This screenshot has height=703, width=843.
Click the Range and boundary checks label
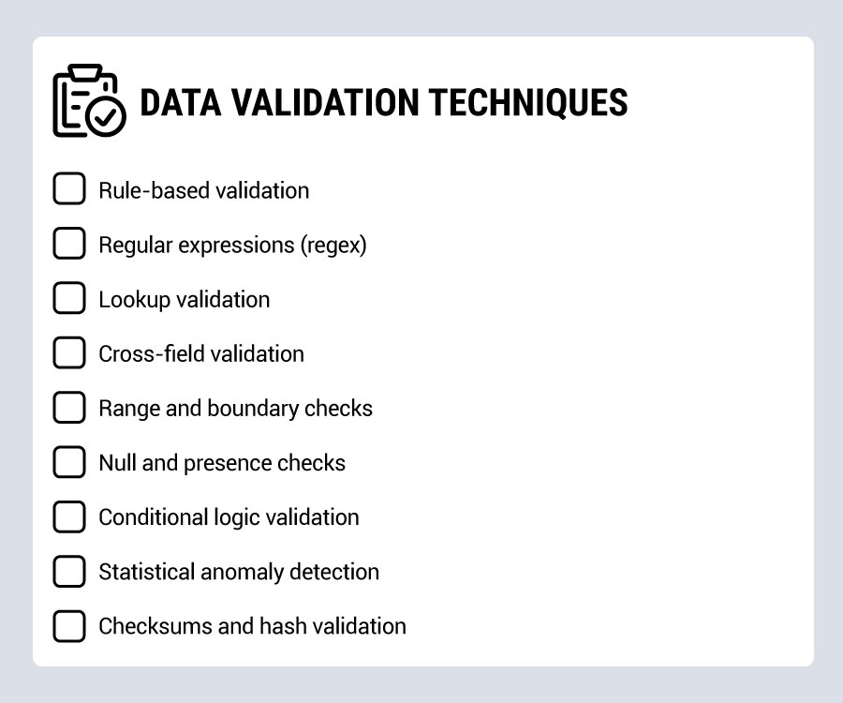coord(235,410)
